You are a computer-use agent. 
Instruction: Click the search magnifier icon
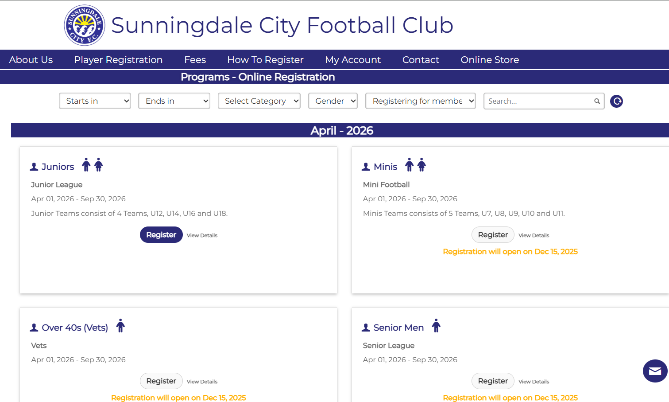point(597,101)
